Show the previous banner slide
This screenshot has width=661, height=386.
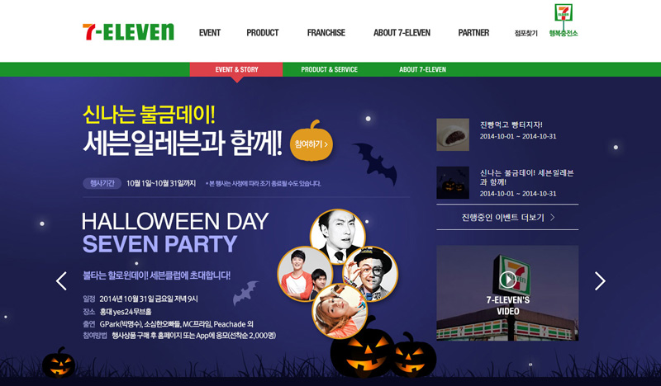click(61, 280)
